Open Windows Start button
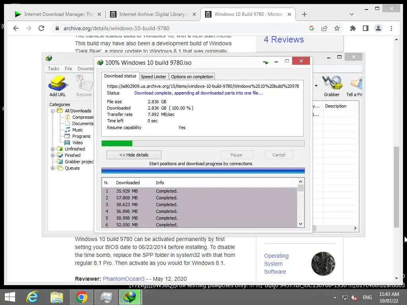 coord(10,297)
